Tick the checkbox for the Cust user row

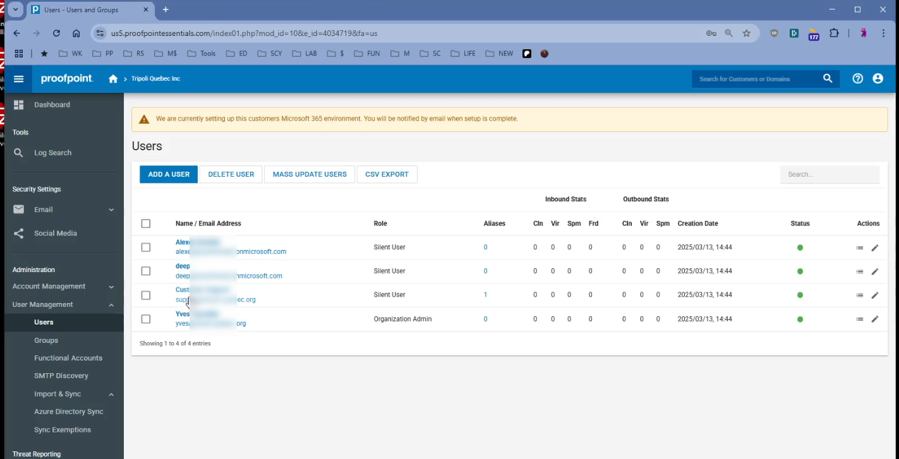click(x=146, y=295)
